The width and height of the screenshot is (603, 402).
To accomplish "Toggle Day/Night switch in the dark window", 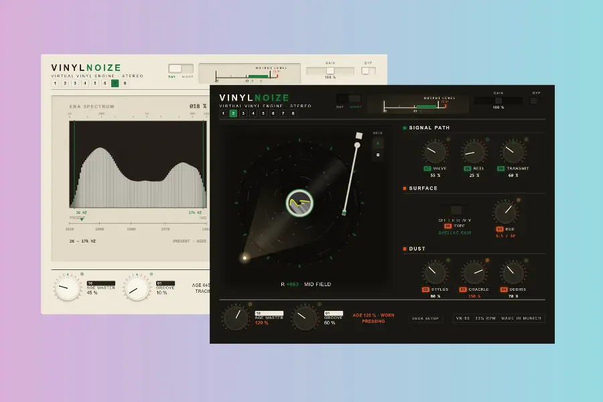I will pos(349,98).
